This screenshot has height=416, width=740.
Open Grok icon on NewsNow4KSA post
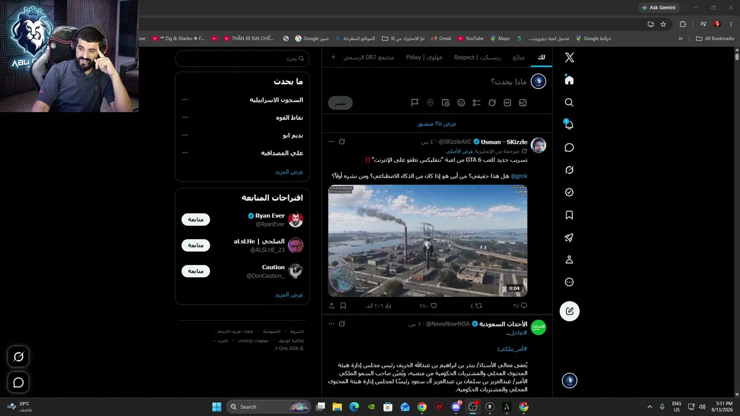tap(342, 324)
